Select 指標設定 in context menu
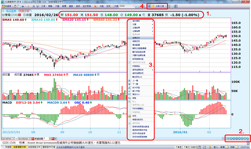 click(x=141, y=38)
